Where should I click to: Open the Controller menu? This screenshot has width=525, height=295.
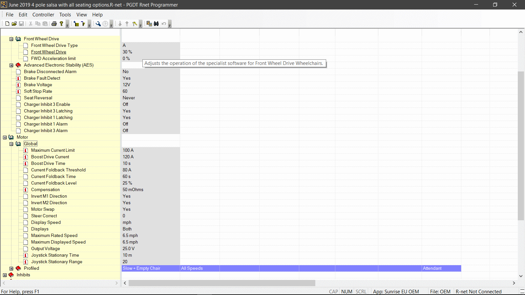(x=43, y=15)
